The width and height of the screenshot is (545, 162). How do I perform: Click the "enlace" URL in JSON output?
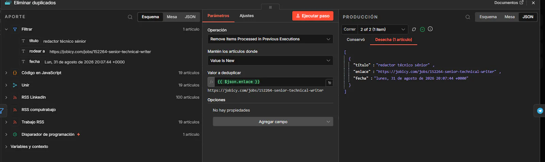tap(436, 72)
